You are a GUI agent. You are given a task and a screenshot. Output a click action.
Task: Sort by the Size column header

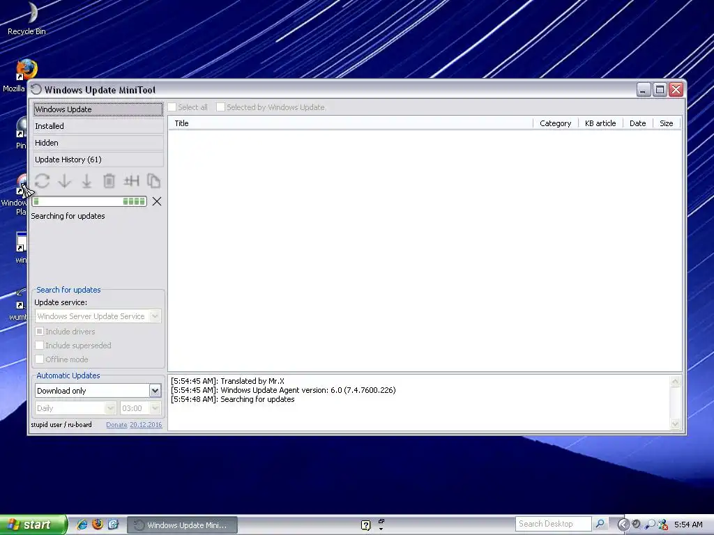pos(667,123)
